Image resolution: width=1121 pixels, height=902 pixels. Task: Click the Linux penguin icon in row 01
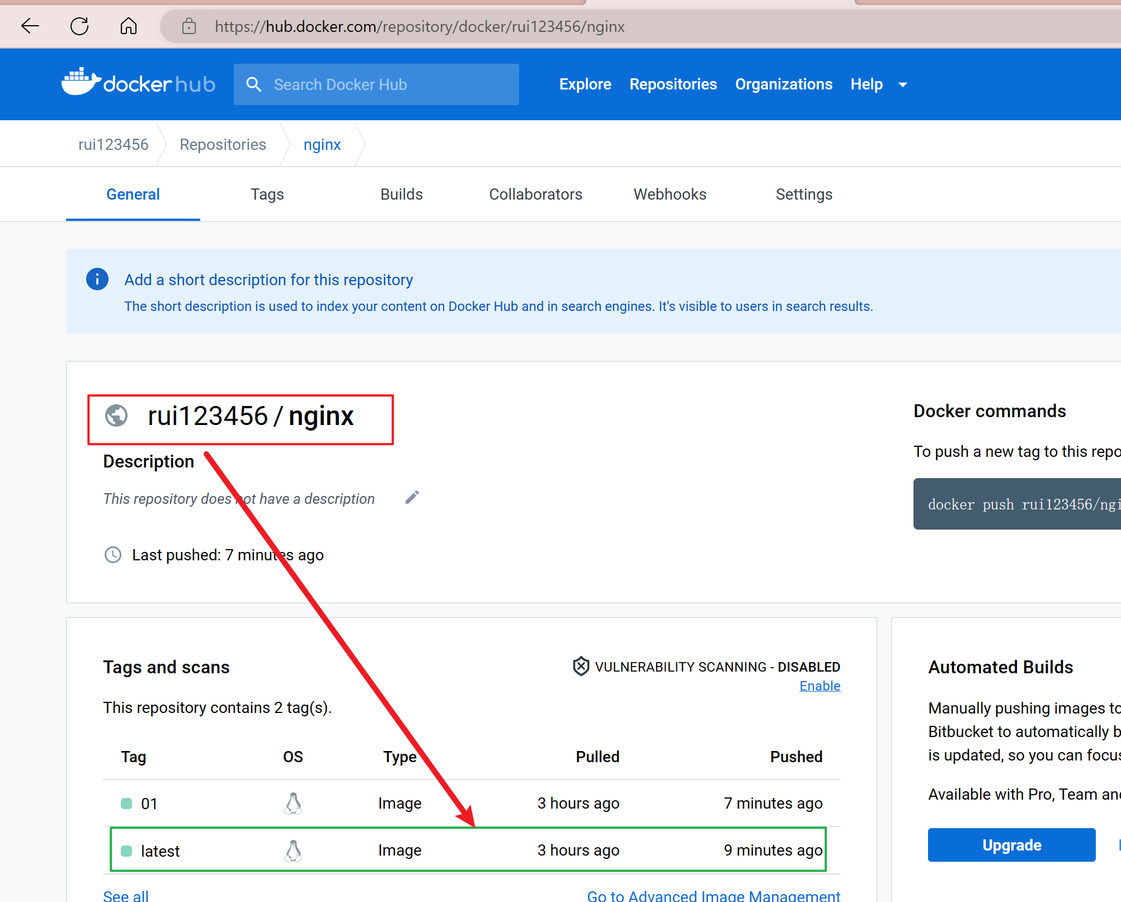coord(293,804)
